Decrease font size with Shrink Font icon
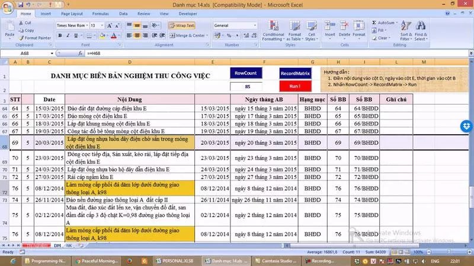474x266 pixels. pos(117,25)
